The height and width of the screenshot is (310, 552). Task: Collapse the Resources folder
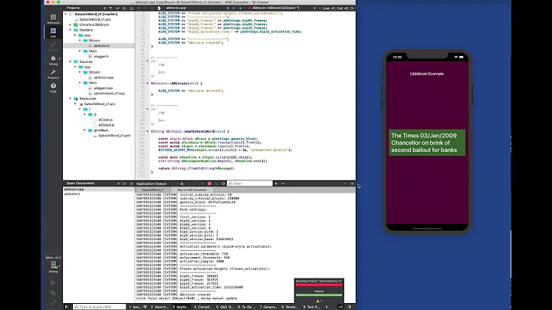tap(70, 99)
